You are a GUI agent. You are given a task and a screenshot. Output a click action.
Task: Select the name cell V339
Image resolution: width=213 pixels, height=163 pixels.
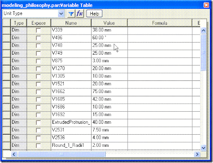pos(71,30)
